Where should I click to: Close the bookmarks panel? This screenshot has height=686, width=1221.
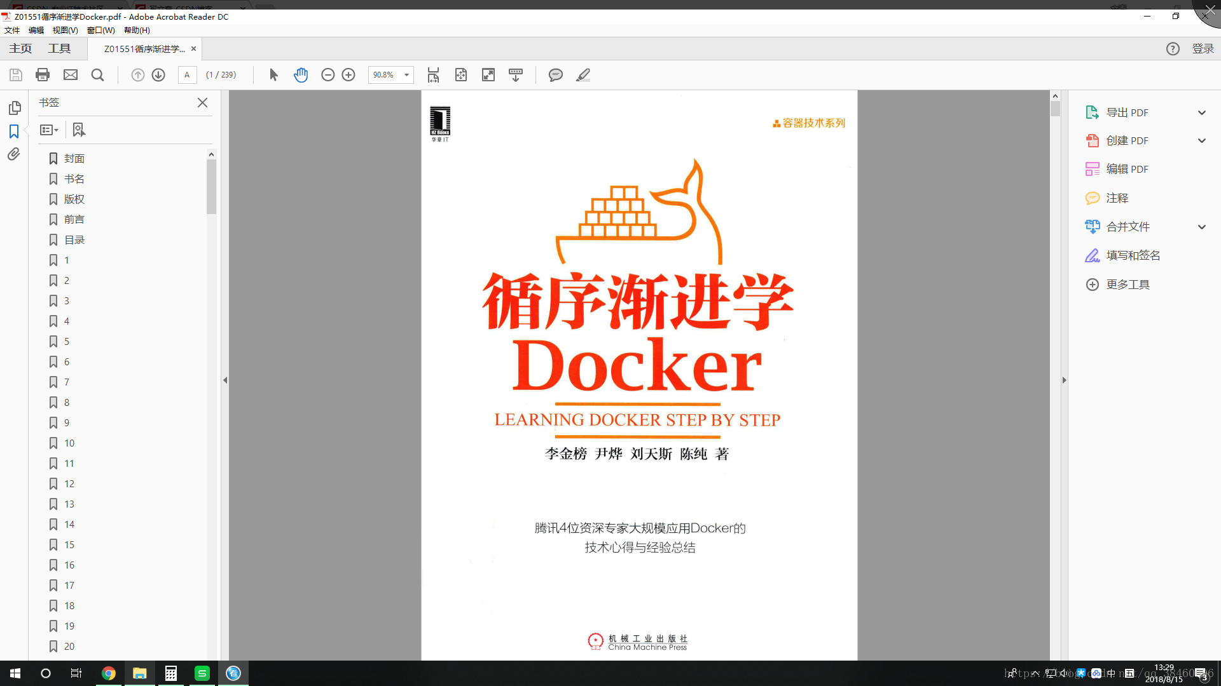[202, 102]
